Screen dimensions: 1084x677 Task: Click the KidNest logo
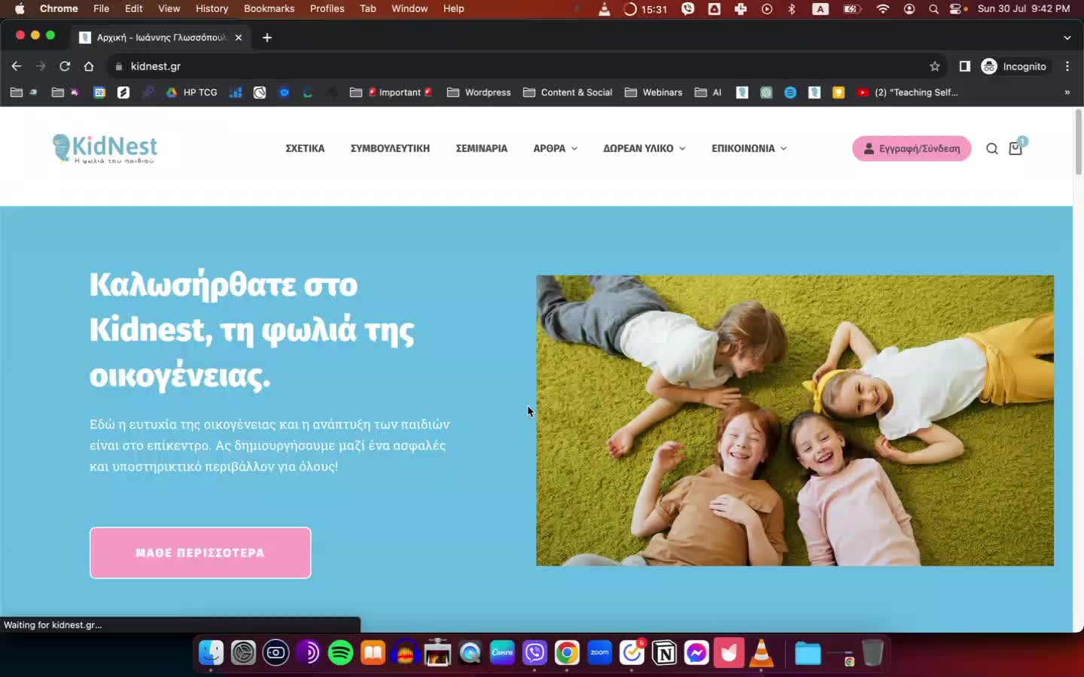(x=105, y=148)
